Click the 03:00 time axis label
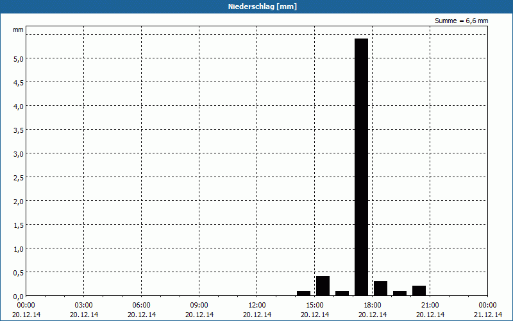Screen dimensions: 513x321 (84, 306)
